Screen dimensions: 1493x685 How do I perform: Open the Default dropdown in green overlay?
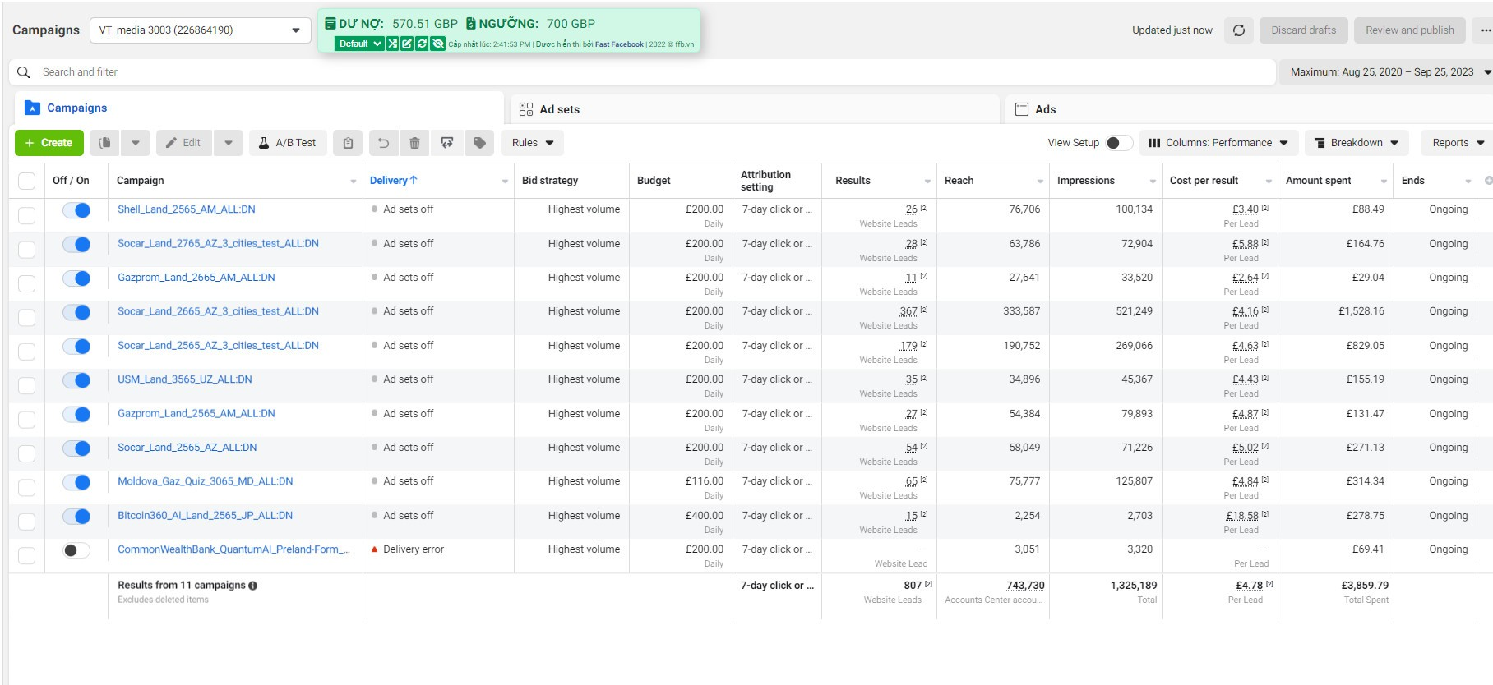coord(359,44)
